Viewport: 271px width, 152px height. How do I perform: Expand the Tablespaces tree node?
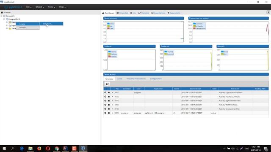pos(7,28)
